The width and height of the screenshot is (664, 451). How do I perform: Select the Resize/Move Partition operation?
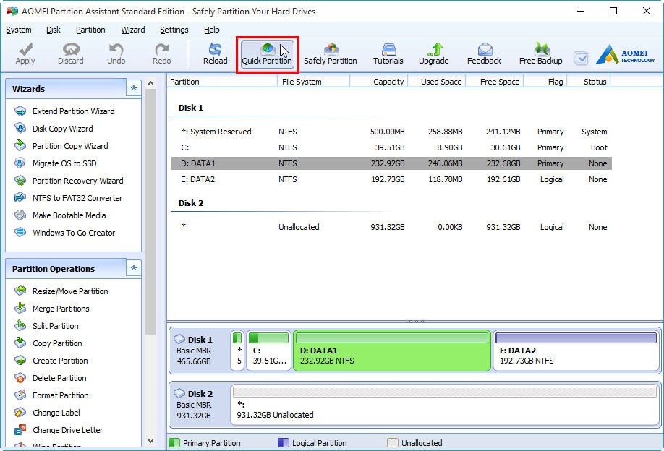pyautogui.click(x=70, y=291)
